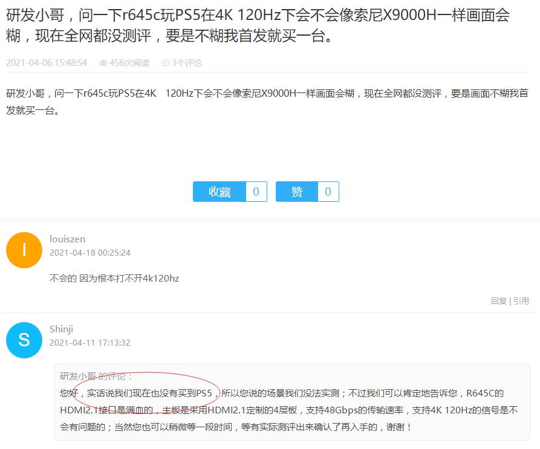Click the 赞 like button
Screen dimensions: 540x449
click(296, 192)
